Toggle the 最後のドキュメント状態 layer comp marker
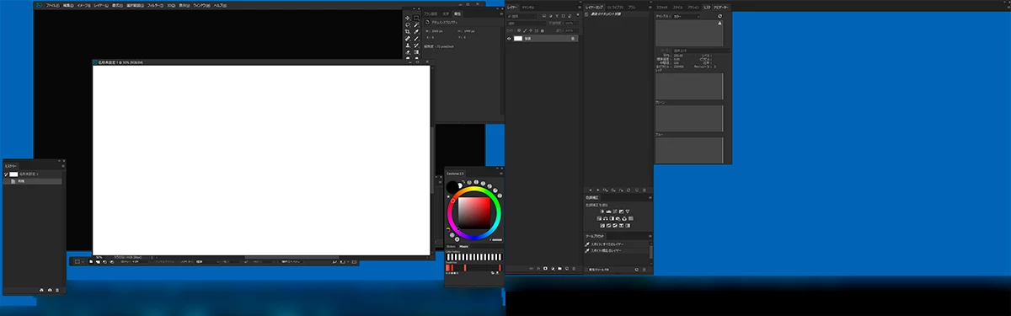This screenshot has width=1011, height=316. point(586,14)
